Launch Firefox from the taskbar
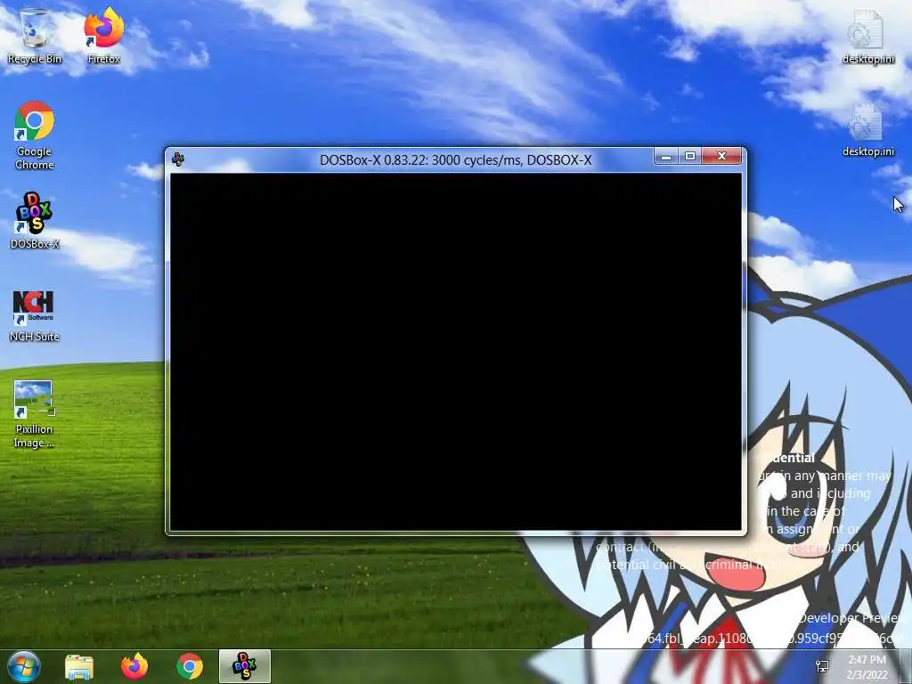 pos(134,666)
